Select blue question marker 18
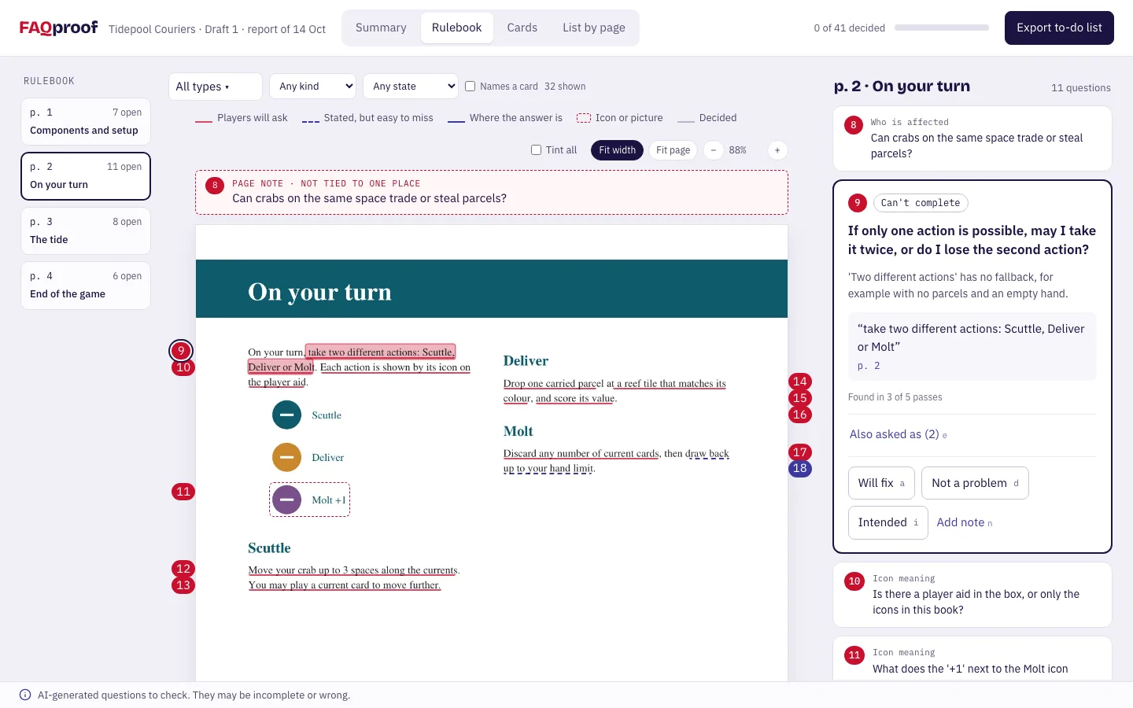1133x708 pixels. tap(800, 469)
